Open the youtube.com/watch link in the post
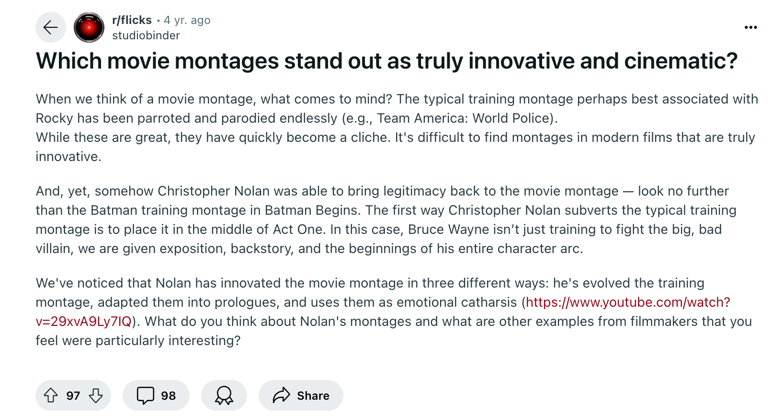The width and height of the screenshot is (771, 416). (628, 302)
